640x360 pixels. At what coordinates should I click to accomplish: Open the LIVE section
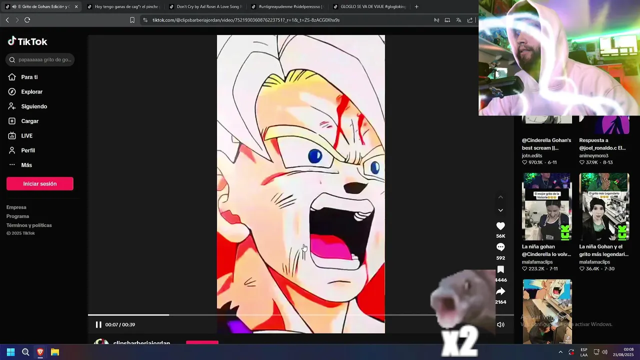pyautogui.click(x=20, y=136)
